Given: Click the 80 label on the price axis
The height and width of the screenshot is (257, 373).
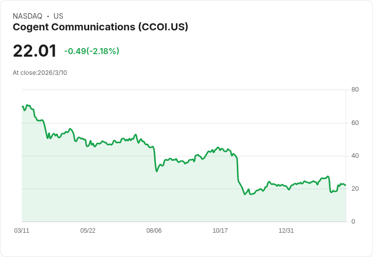Looking at the screenshot, I should (355, 90).
